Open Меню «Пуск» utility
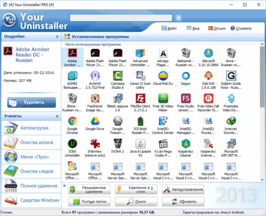 [31, 157]
